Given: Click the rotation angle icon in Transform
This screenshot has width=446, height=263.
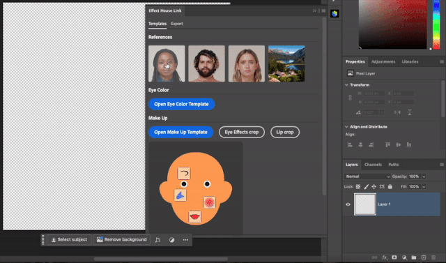Looking at the screenshot, I should (358, 112).
